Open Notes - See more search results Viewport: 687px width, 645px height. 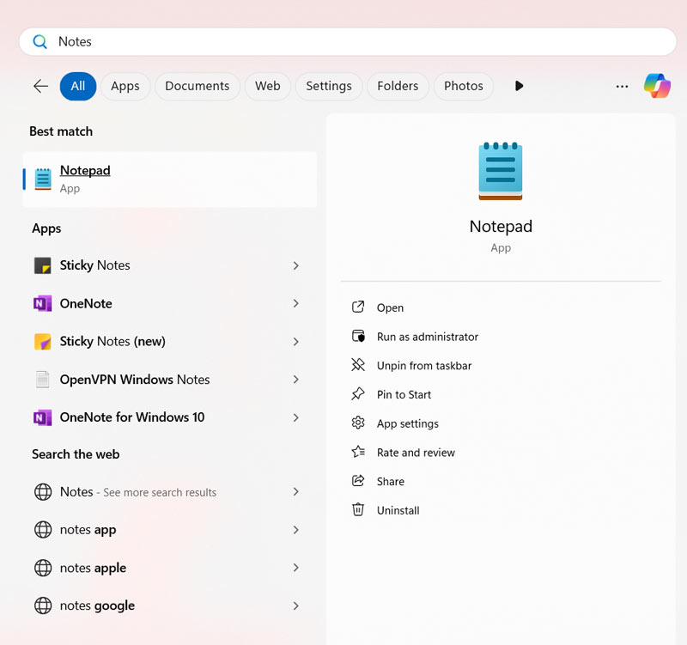pos(169,491)
